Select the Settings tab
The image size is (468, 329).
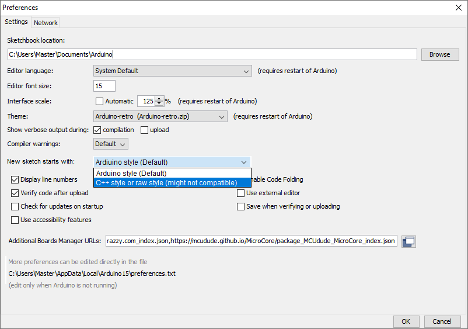[x=16, y=22]
